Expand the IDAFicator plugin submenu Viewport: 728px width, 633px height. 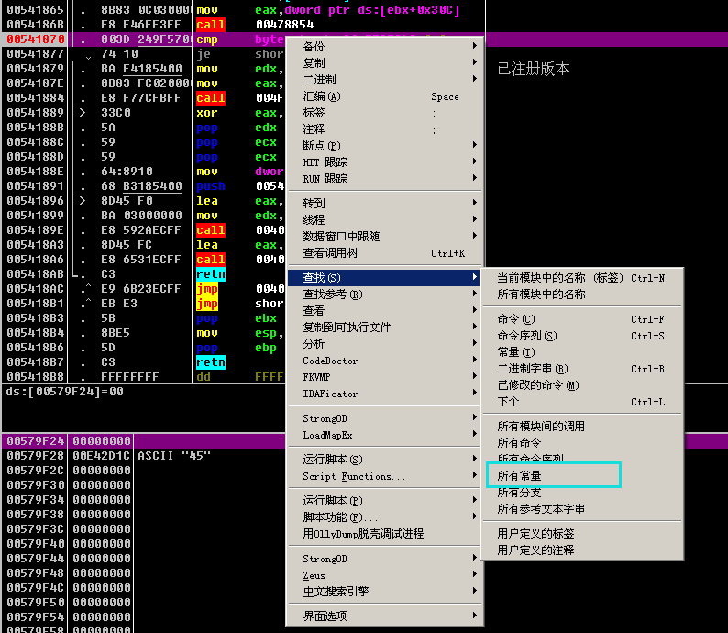coord(330,394)
